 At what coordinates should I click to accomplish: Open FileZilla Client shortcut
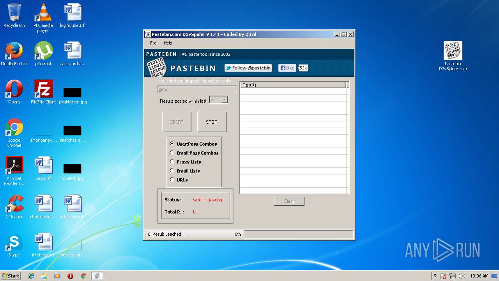[43, 92]
